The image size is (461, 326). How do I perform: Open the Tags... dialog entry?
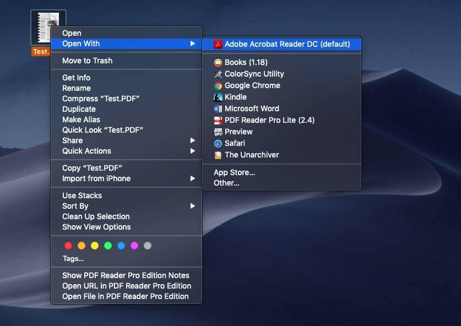pyautogui.click(x=127, y=258)
